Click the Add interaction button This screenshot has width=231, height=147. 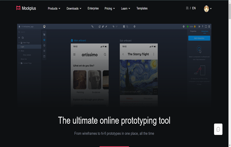[199, 38]
